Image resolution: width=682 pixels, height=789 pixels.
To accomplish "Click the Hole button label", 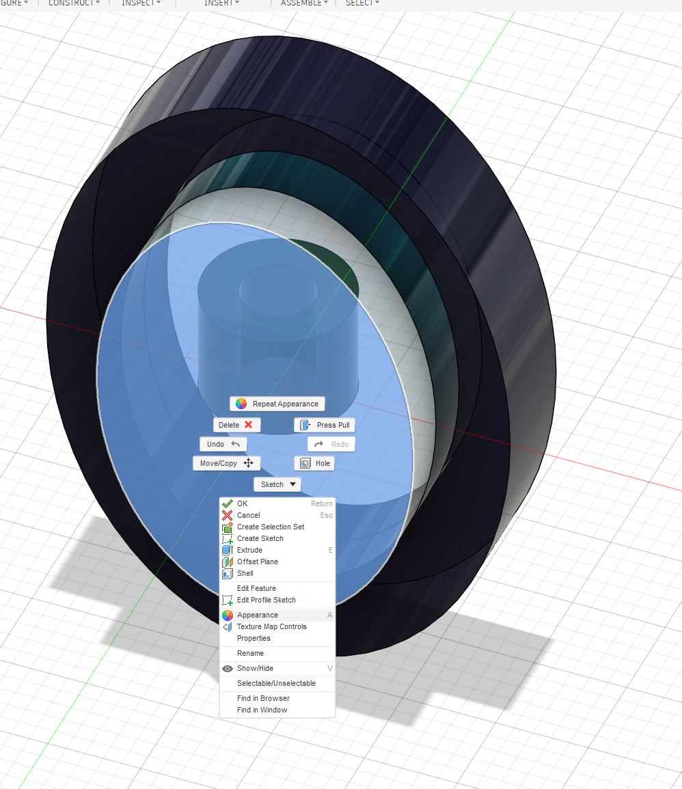I will pyautogui.click(x=323, y=463).
